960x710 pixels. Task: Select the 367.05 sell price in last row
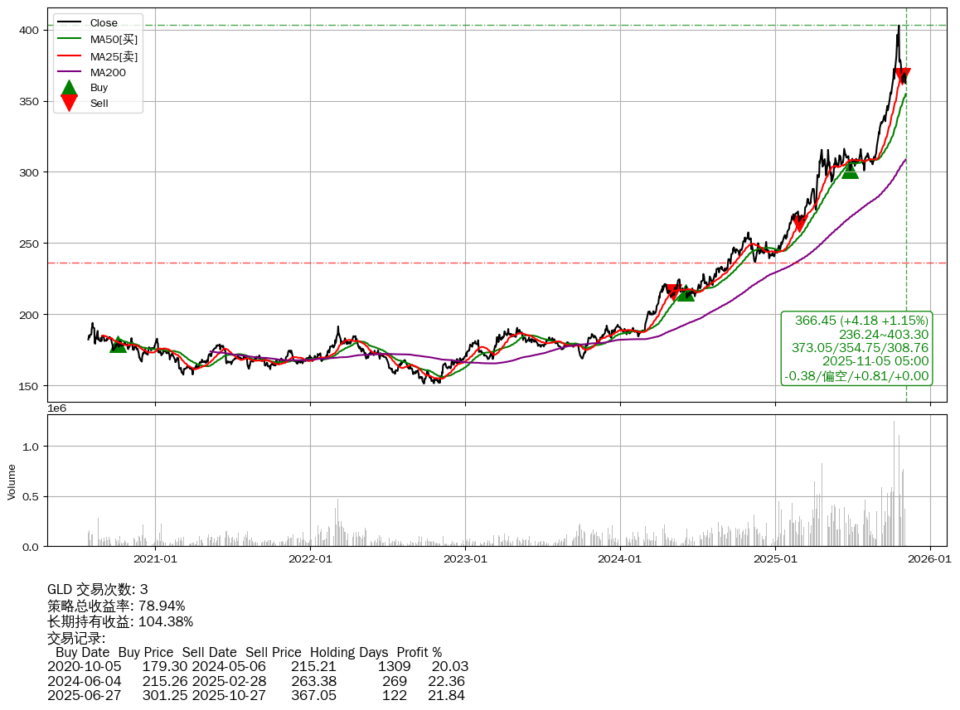click(313, 695)
